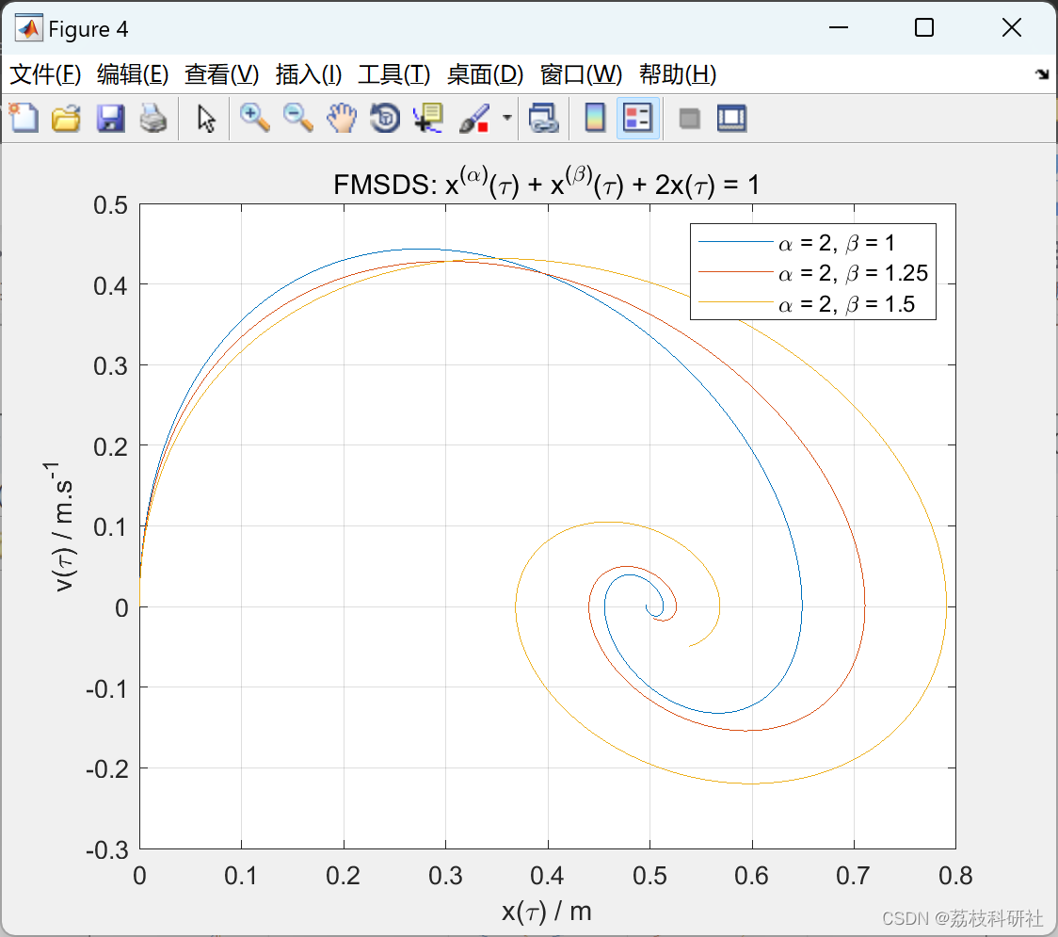Open the 查看(V) menu
1058x937 pixels.
[222, 74]
